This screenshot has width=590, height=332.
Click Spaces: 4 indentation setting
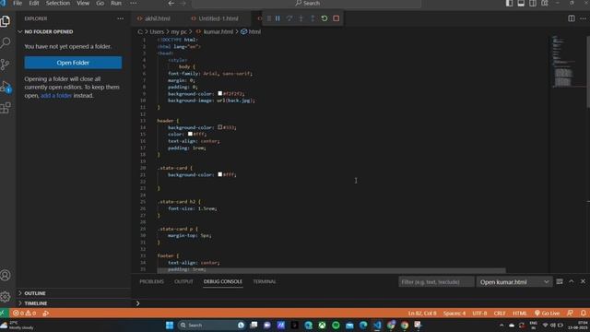click(x=454, y=314)
